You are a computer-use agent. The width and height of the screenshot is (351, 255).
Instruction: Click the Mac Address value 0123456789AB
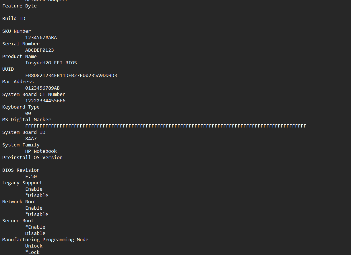pyautogui.click(x=42, y=88)
